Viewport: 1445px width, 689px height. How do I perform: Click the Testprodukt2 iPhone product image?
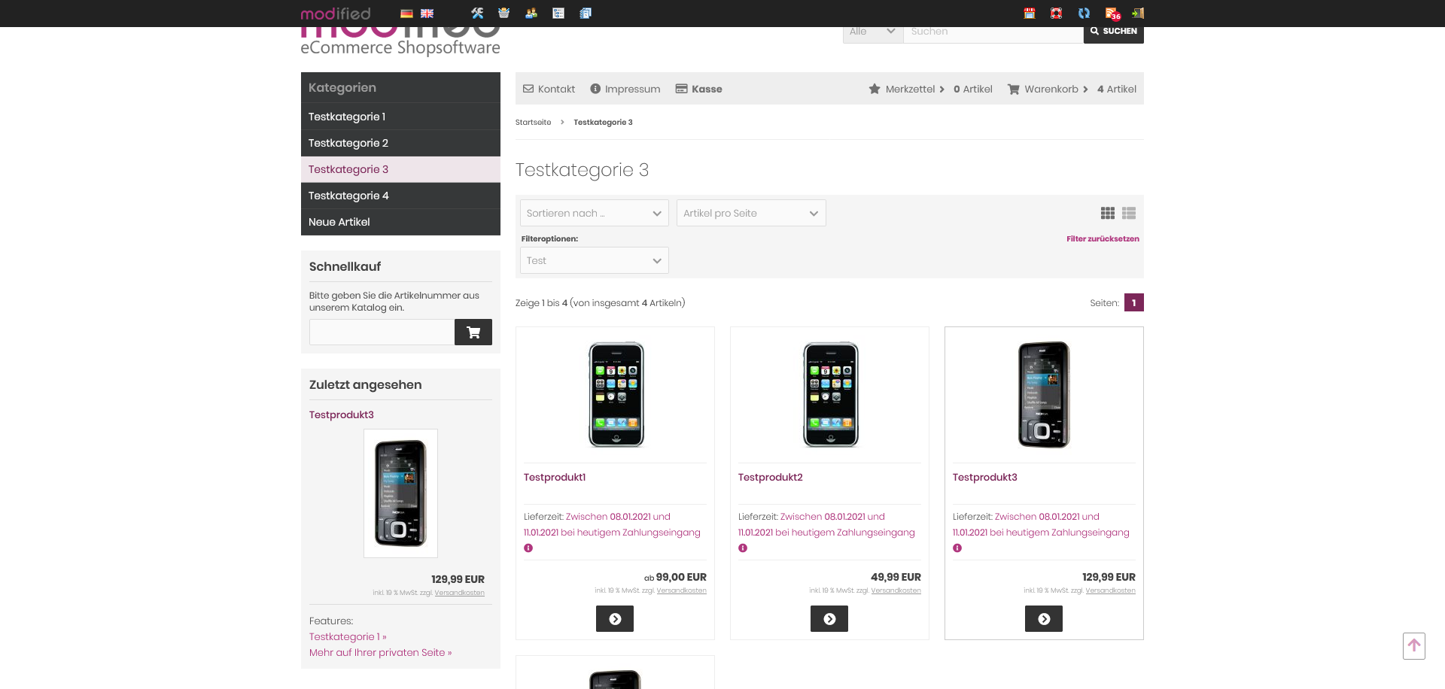(x=831, y=395)
